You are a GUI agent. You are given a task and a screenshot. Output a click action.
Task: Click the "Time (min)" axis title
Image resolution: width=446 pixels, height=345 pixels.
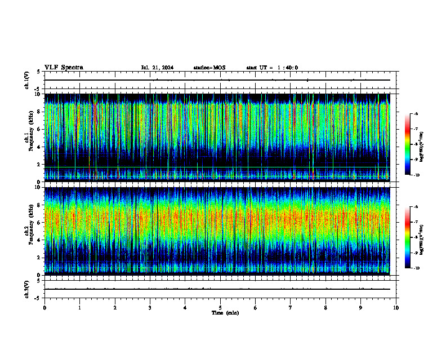pyautogui.click(x=225, y=313)
